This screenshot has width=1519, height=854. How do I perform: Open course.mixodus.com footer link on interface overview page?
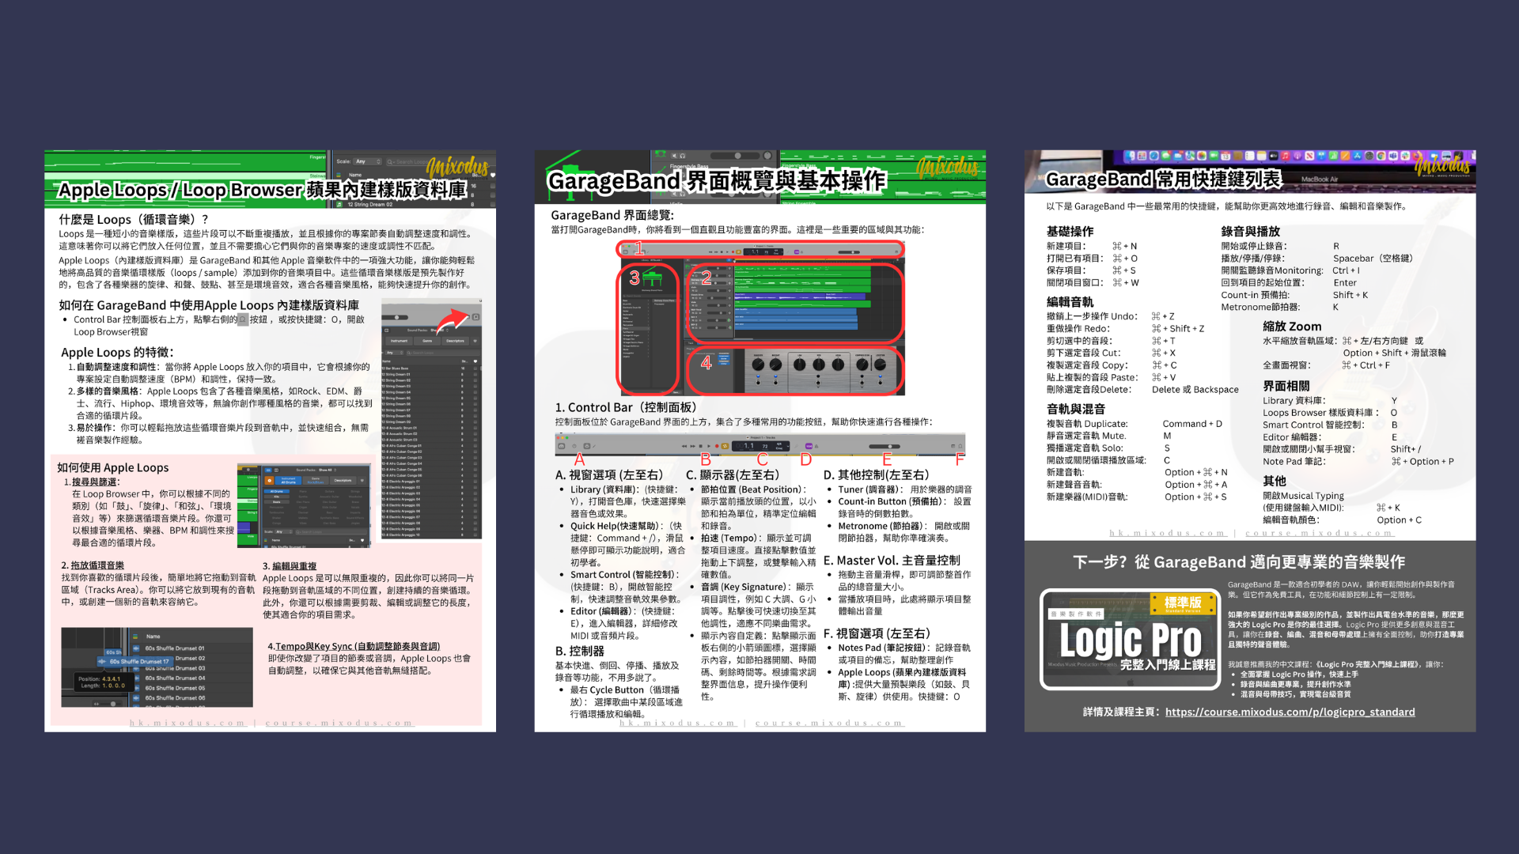click(x=829, y=723)
